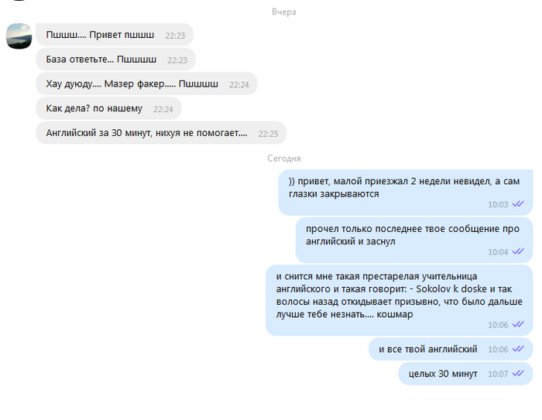
Task: Click the 'прочел только последнее твое сообщение' bubble
Action: 414,240
